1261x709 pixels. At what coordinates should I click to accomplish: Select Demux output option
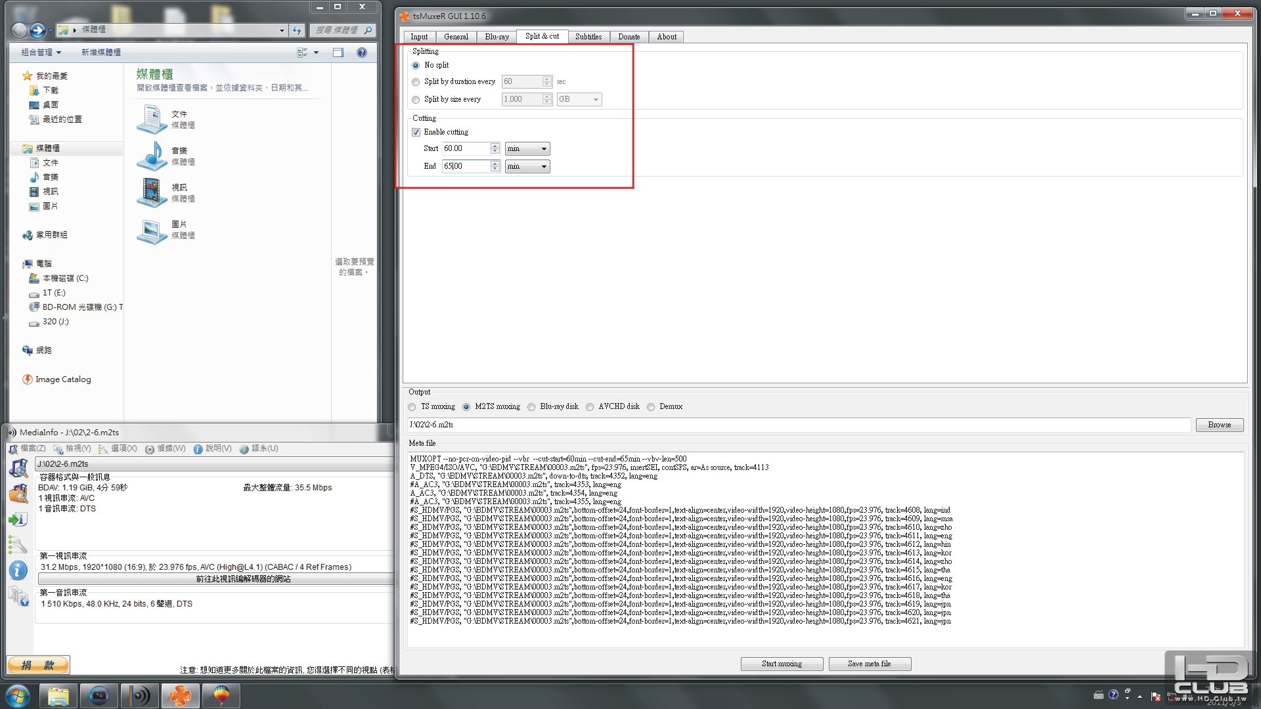(x=651, y=407)
